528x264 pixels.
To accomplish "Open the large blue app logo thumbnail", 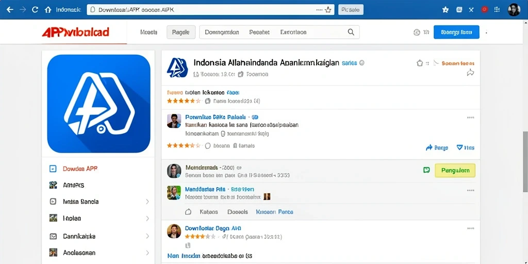I will coord(98,104).
